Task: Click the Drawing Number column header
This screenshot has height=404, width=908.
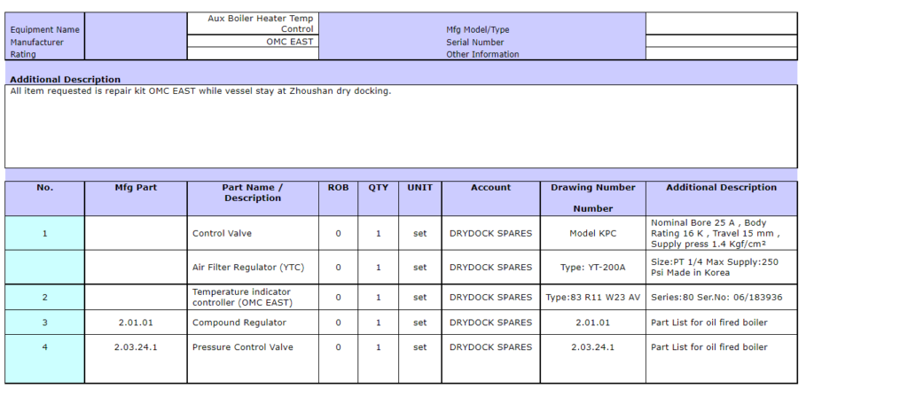Action: click(x=592, y=188)
